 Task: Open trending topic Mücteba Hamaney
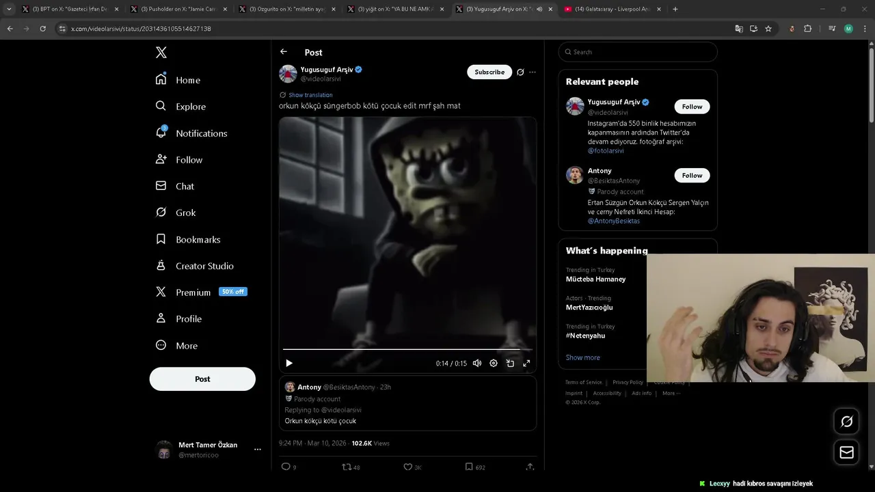[x=595, y=279]
